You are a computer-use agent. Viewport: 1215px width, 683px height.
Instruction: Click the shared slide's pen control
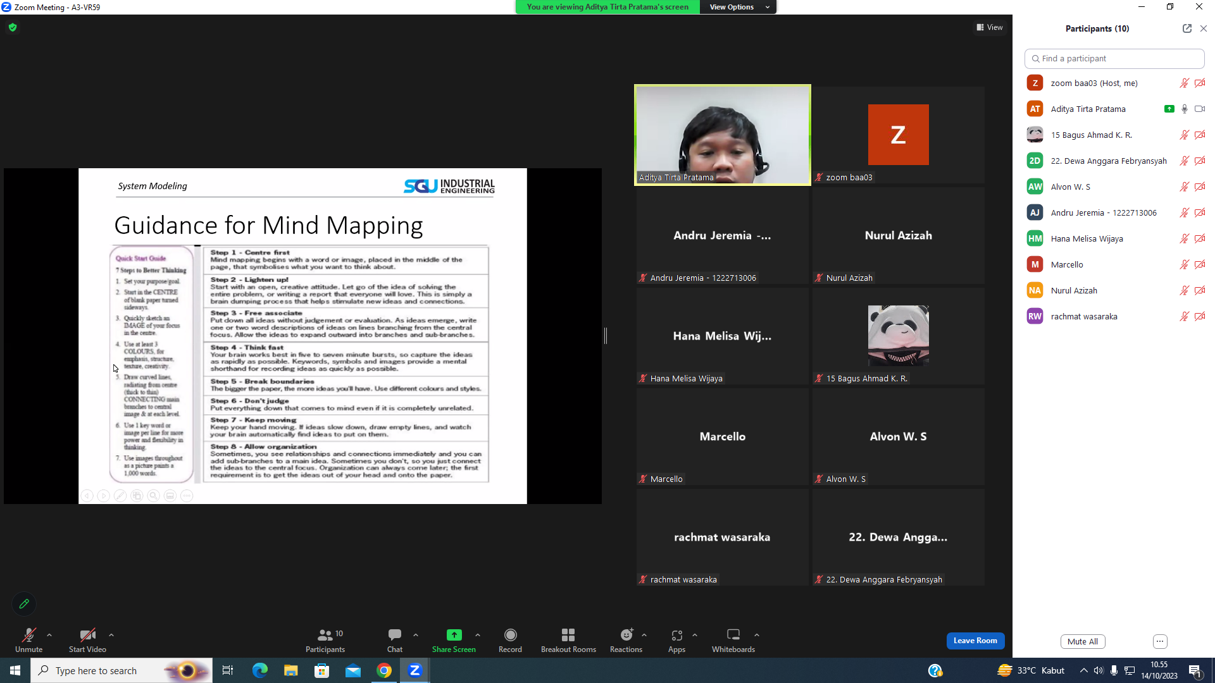(120, 496)
